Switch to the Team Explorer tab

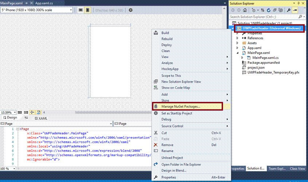click(x=277, y=169)
